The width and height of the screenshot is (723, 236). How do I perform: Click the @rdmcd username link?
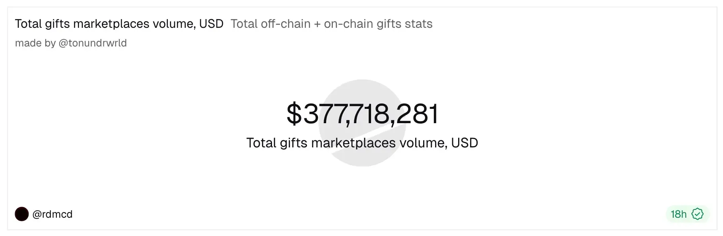point(53,214)
